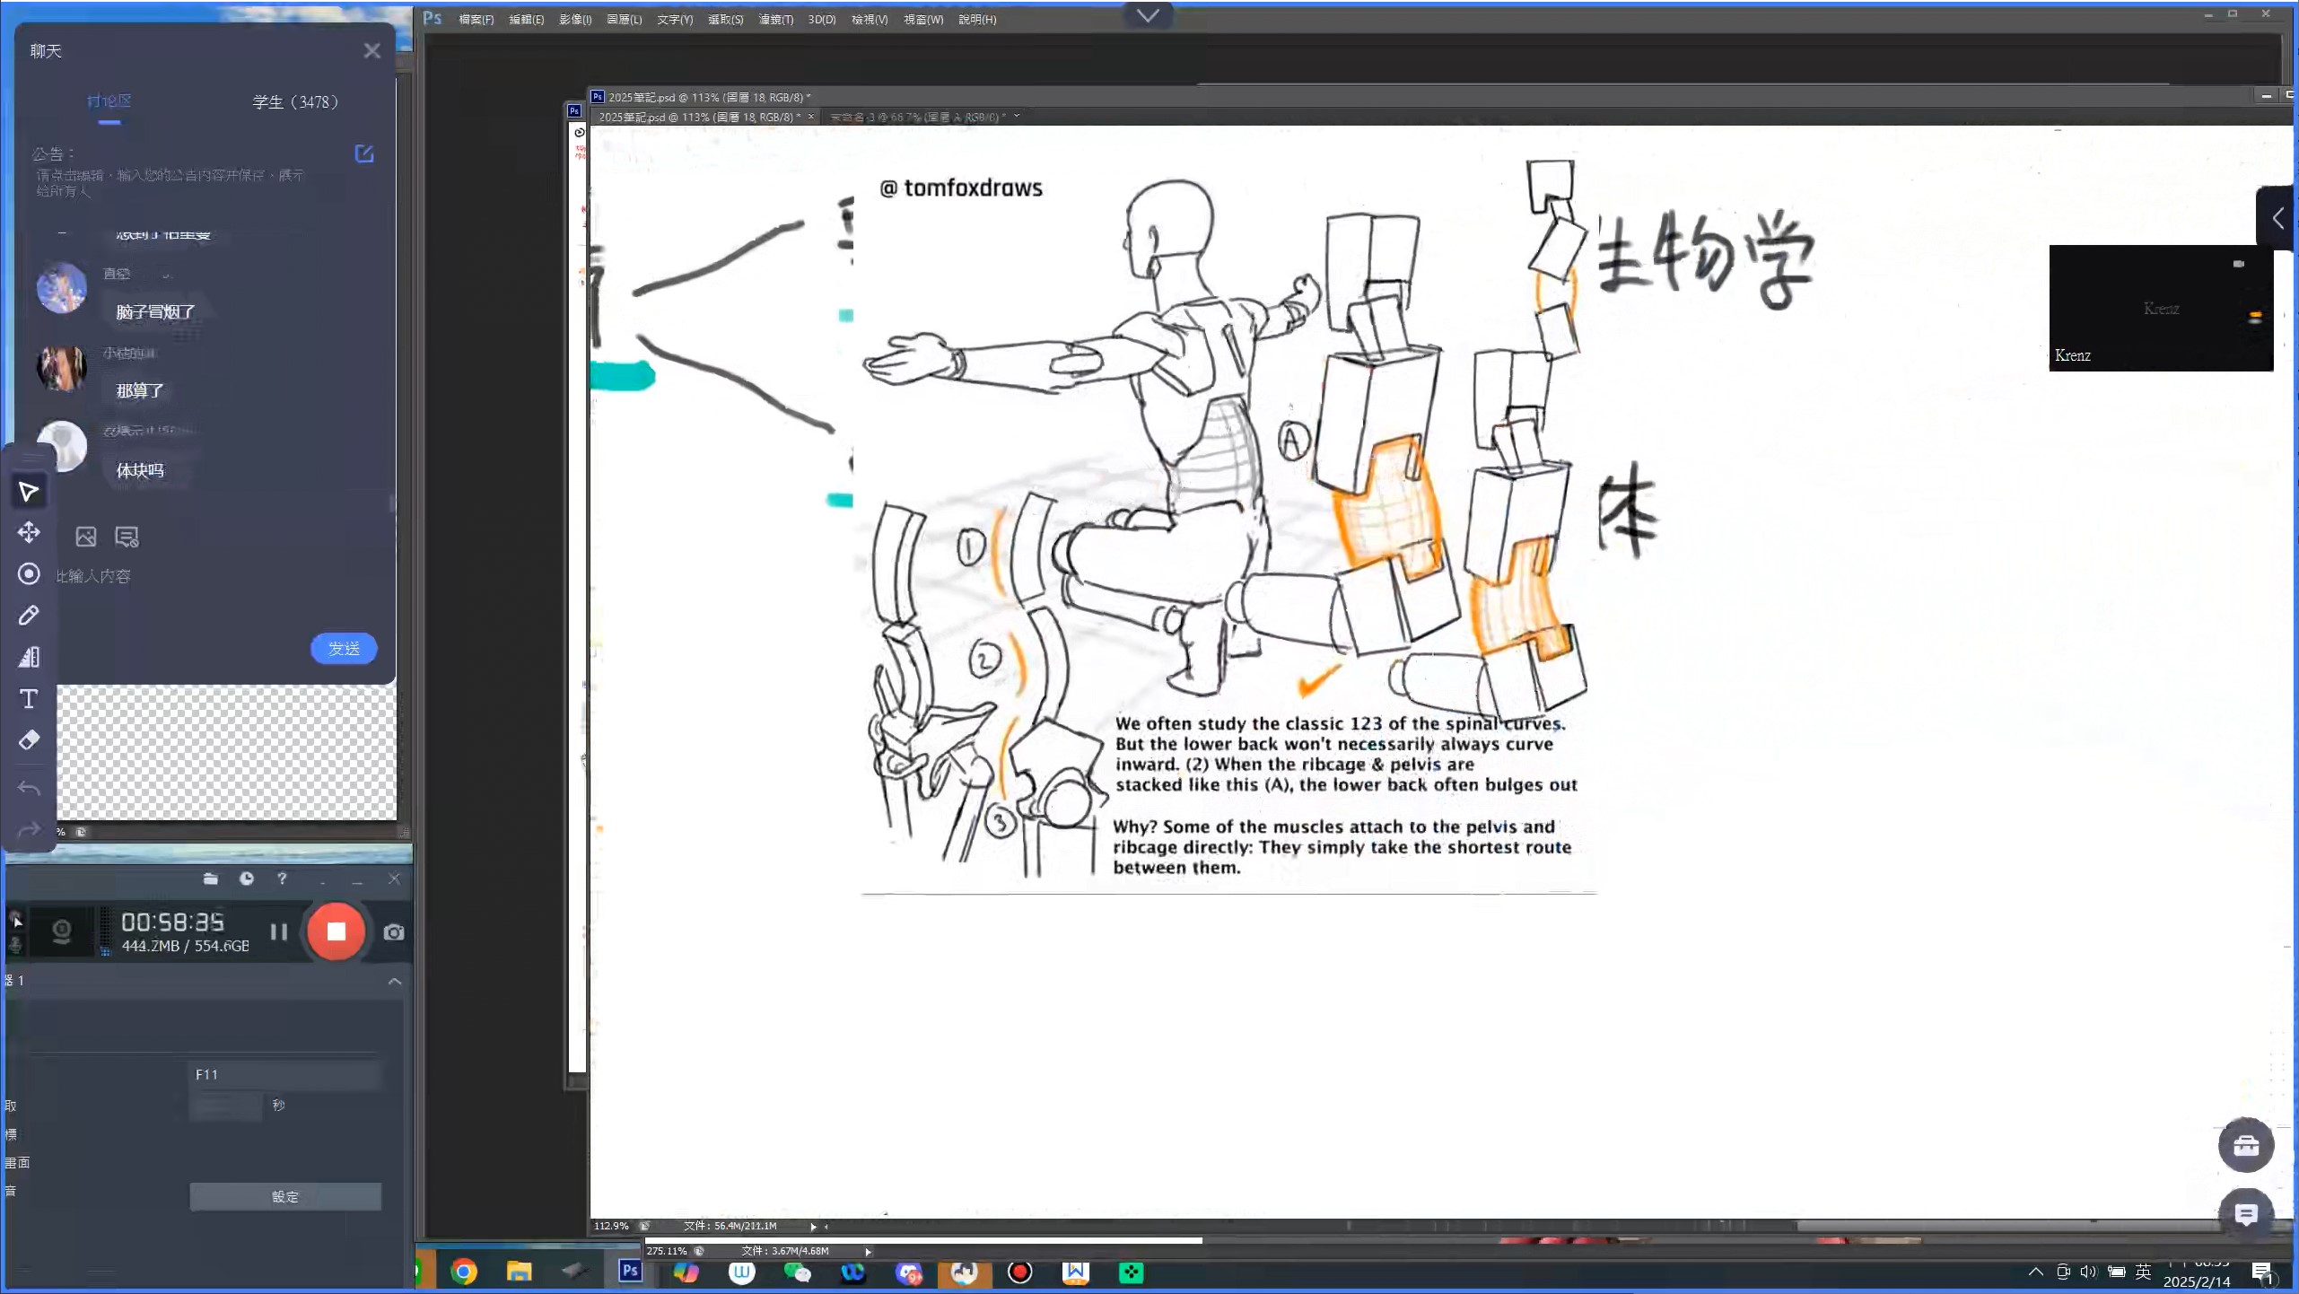Take a screenshot with recorder camera icon

click(394, 932)
